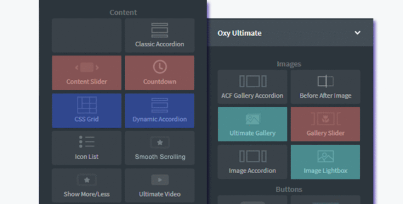The height and width of the screenshot is (204, 403).
Task: Insert the Countdown clock element
Action: (160, 73)
